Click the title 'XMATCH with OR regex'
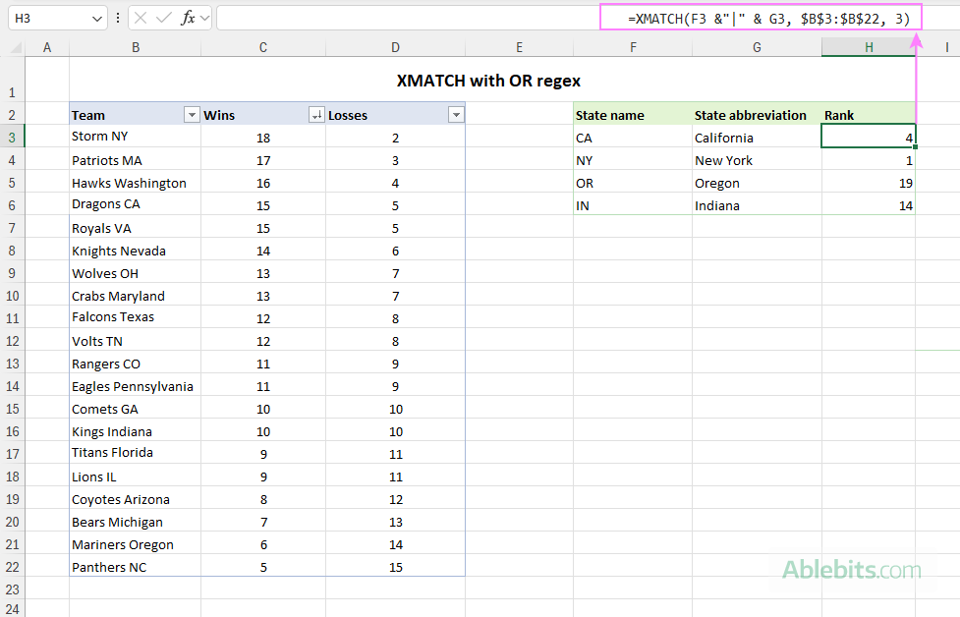Viewport: 960px width, 617px height. [x=488, y=81]
